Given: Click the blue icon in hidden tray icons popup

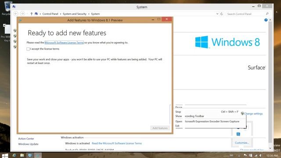Looking at the screenshot, I should (238, 134).
